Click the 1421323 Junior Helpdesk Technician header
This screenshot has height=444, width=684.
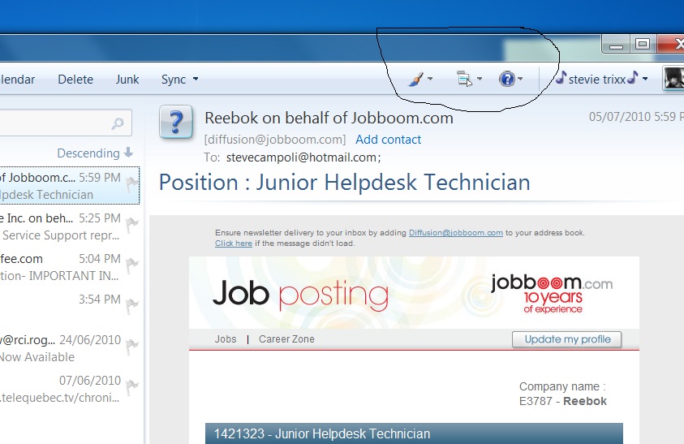[414, 433]
